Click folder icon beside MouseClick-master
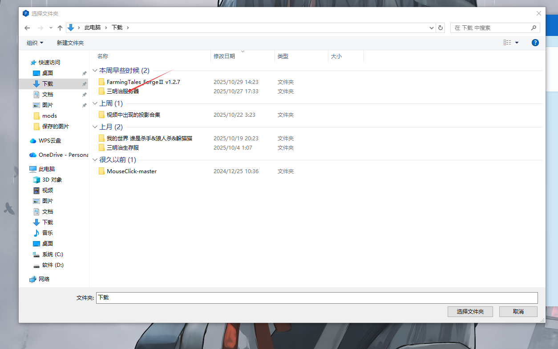Image resolution: width=558 pixels, height=349 pixels. tap(102, 171)
